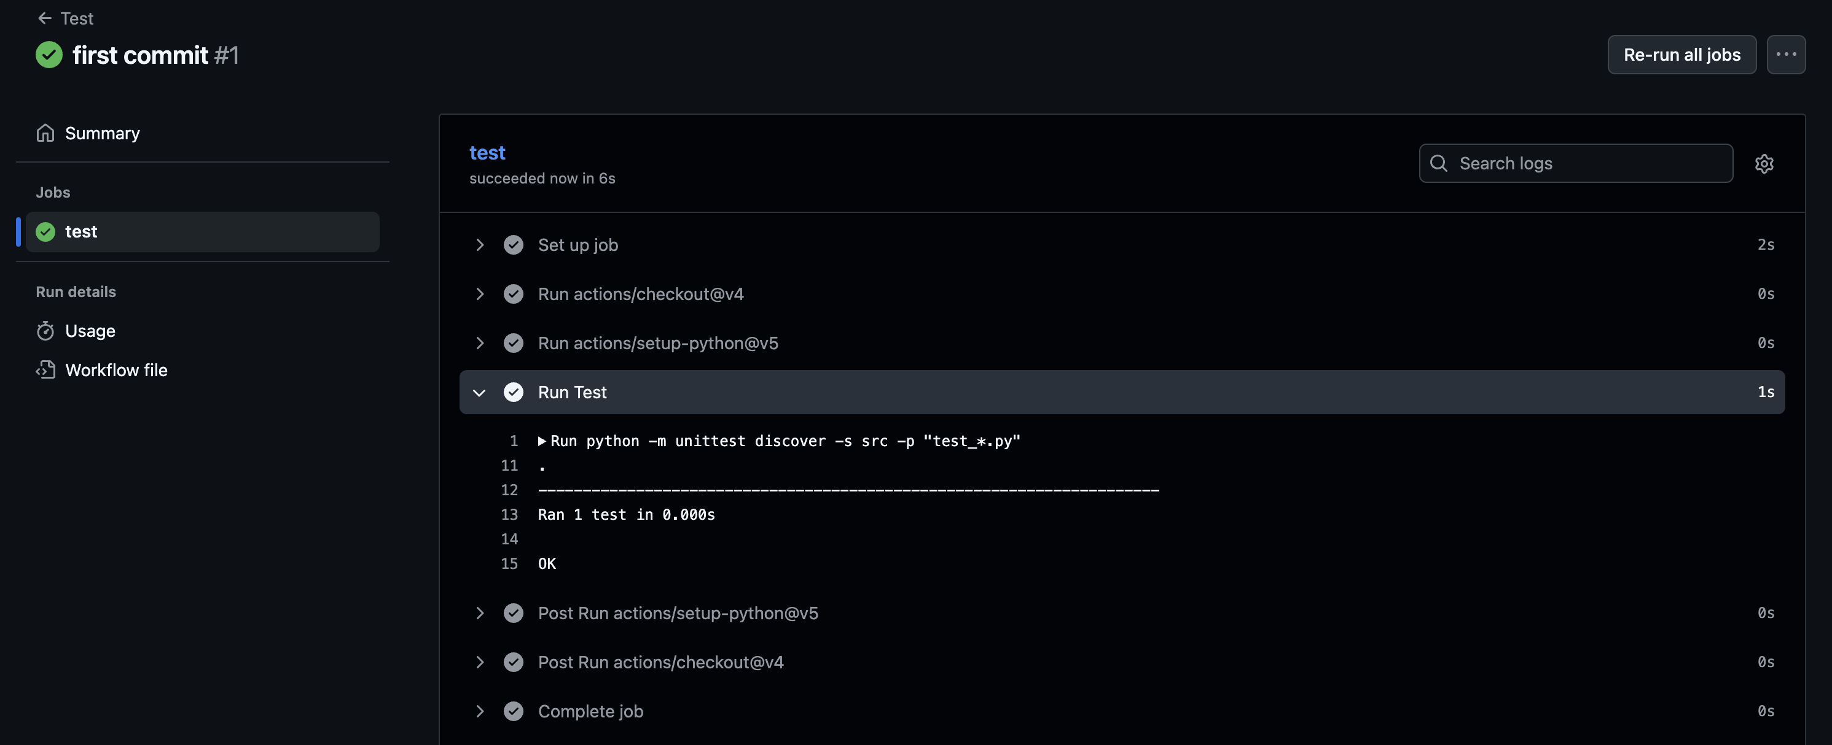
Task: Click the search magnifier icon in logs field
Action: (1438, 163)
